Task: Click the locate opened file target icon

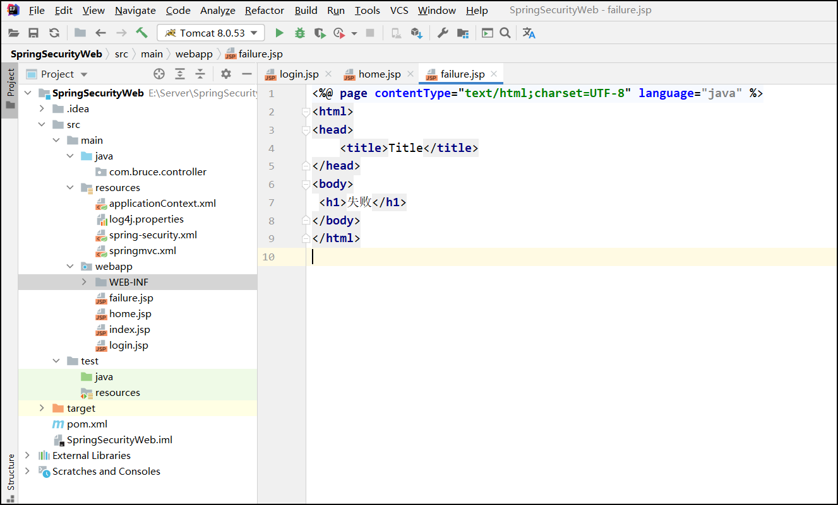Action: tap(159, 74)
